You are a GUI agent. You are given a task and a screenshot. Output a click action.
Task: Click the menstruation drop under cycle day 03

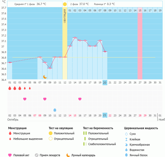click(20, 88)
